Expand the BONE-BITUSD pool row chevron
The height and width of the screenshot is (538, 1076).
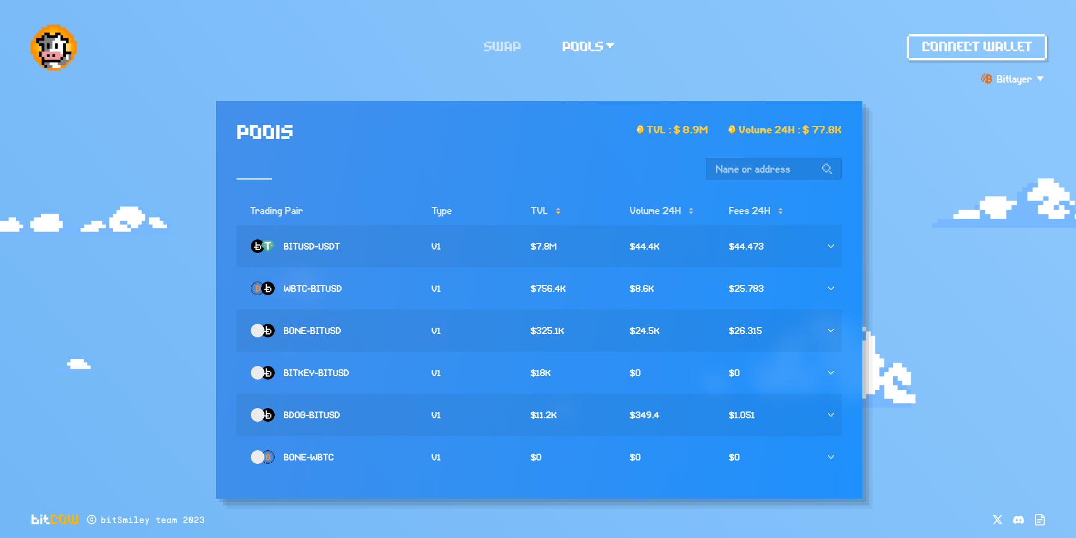(x=831, y=331)
